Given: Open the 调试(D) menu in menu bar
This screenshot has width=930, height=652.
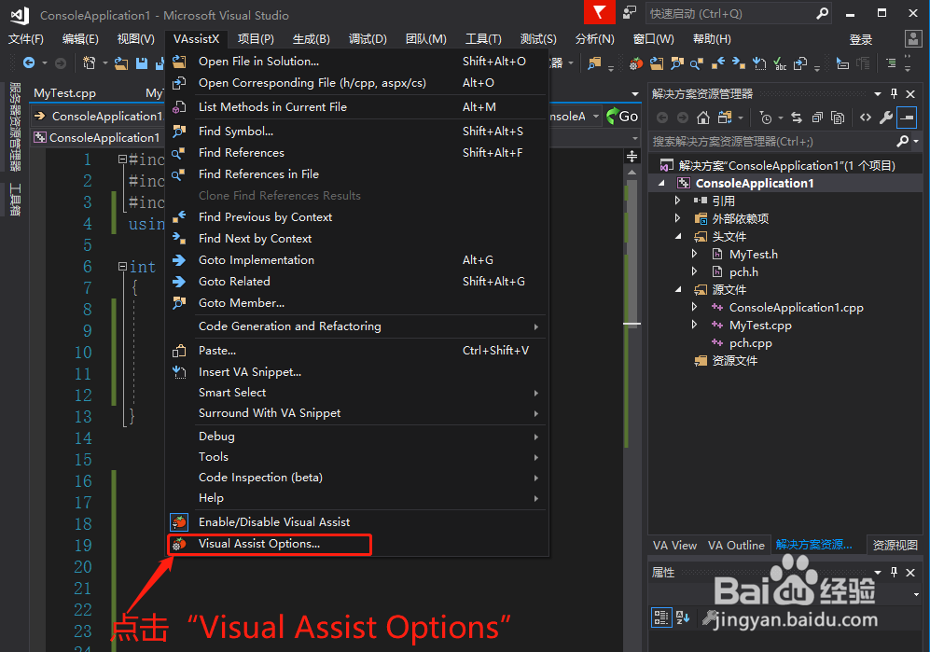Looking at the screenshot, I should [368, 39].
